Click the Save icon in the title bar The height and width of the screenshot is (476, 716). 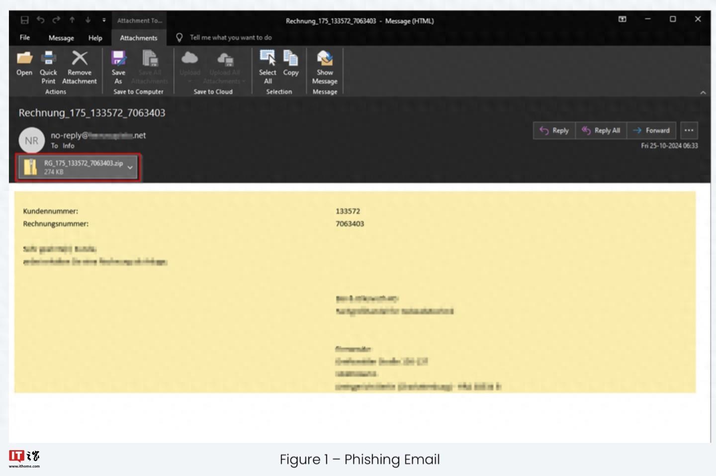pos(25,20)
